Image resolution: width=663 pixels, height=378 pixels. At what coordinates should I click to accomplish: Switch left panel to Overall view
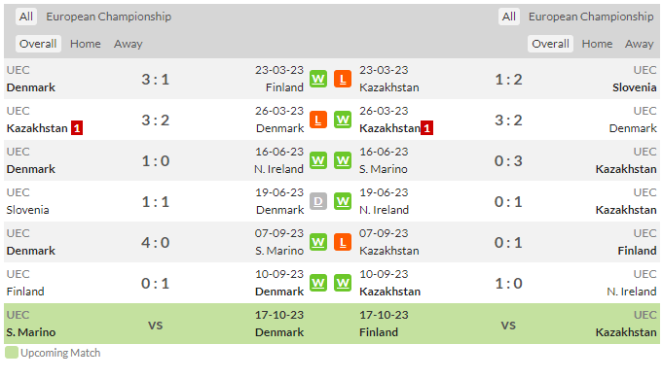coord(38,44)
